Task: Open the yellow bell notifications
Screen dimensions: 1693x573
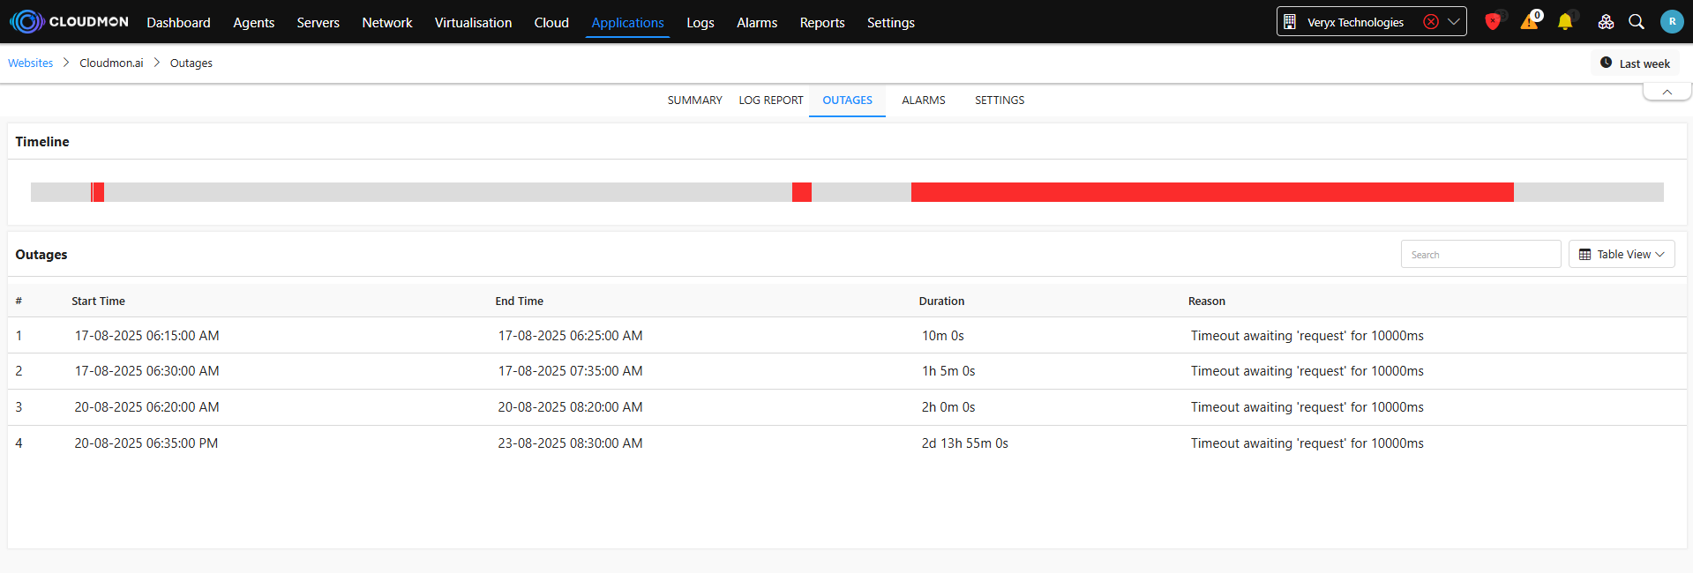Action: point(1565,22)
